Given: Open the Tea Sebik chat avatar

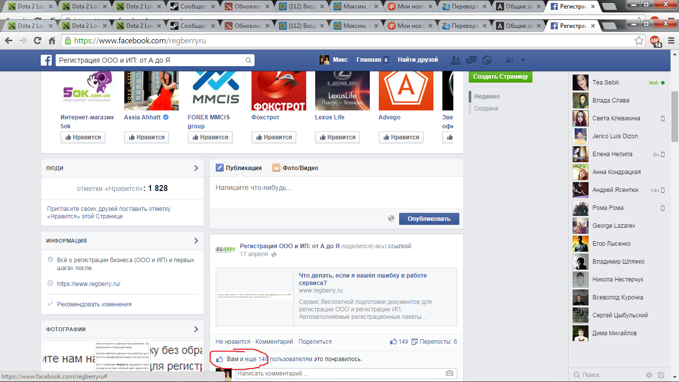Looking at the screenshot, I should pos(581,83).
